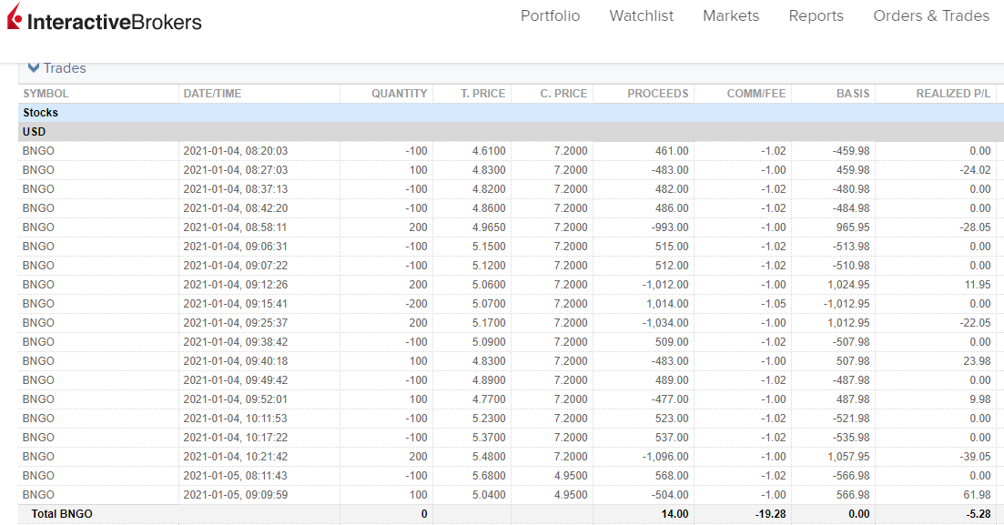The height and width of the screenshot is (525, 1004).
Task: Click the SYMBOL column header
Action: [x=46, y=94]
